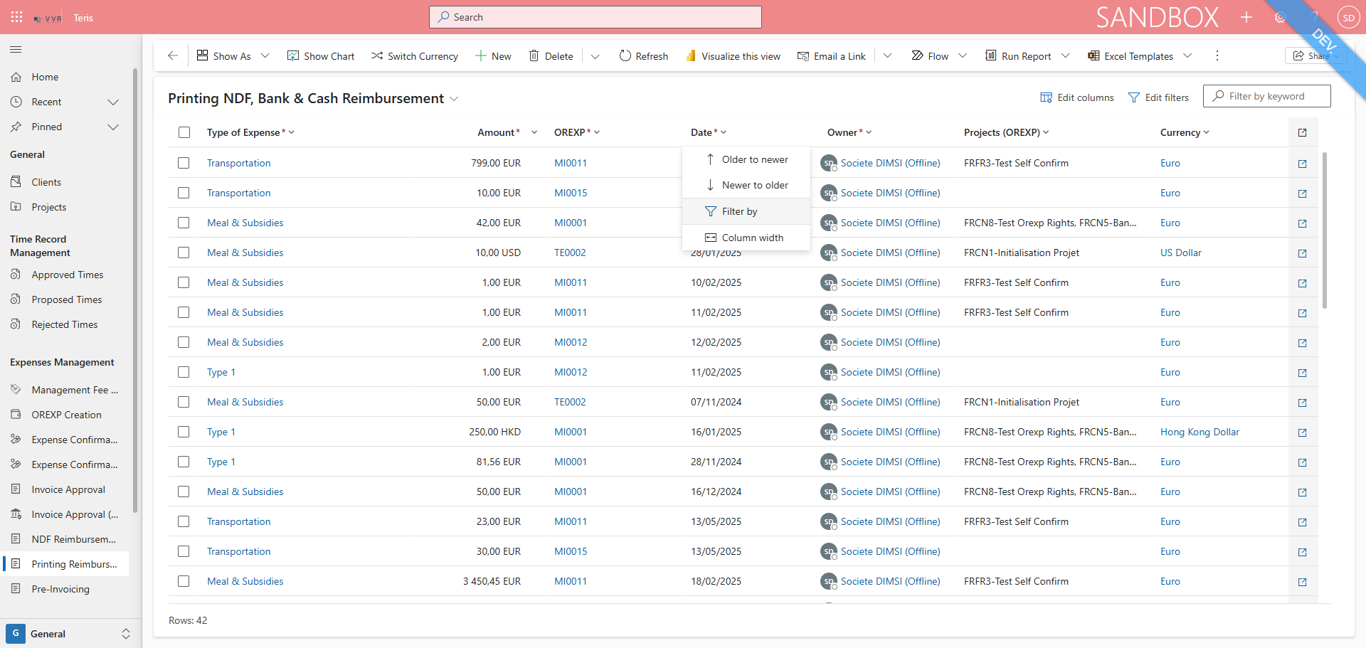This screenshot has width=1366, height=648.
Task: Open Approved Times in sidebar
Action: click(66, 275)
